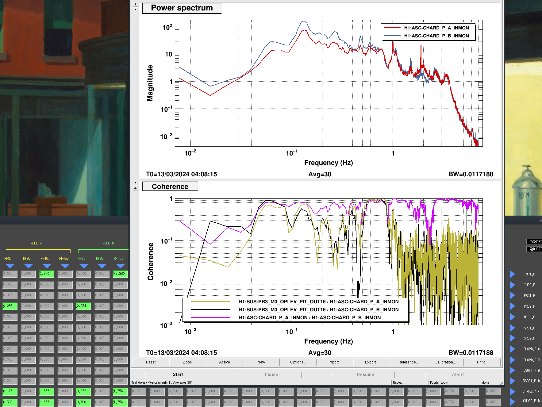This screenshot has width=542, height=407.
Task: Click the blue arrow next to MICH_P
Action: 512,317
